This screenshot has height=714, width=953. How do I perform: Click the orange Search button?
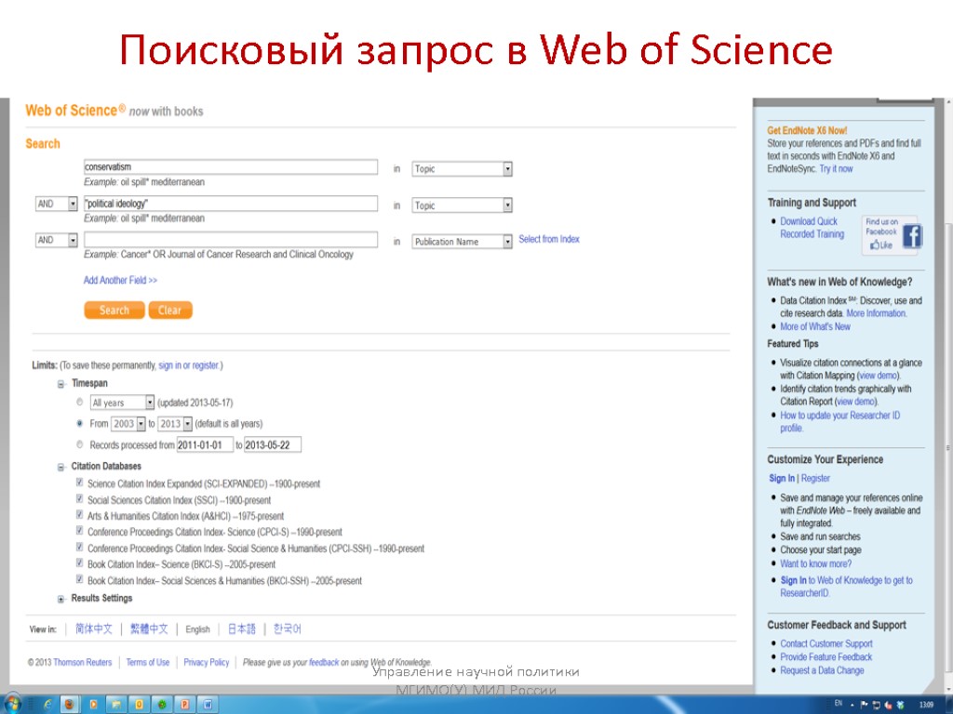(x=114, y=311)
